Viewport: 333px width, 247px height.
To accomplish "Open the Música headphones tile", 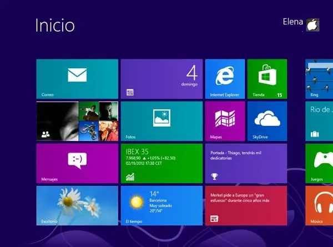I will [x=319, y=205].
